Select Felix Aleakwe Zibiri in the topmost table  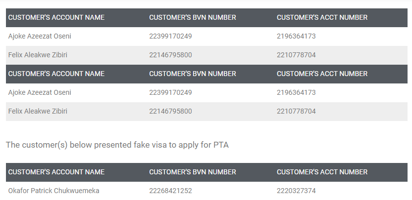point(38,55)
